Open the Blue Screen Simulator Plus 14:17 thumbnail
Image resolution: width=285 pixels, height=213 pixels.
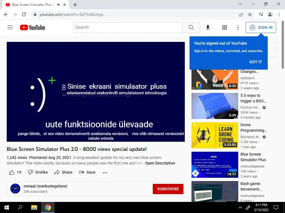[x=215, y=165]
